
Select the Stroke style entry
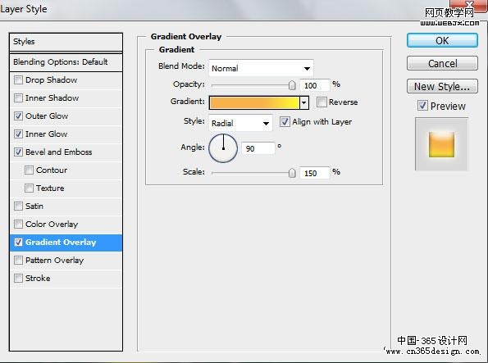tap(66, 278)
